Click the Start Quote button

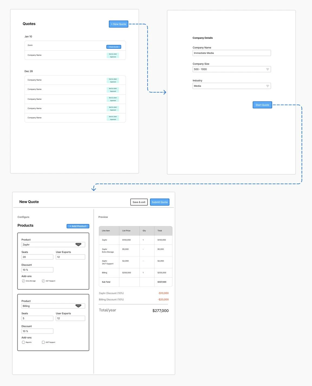262,105
